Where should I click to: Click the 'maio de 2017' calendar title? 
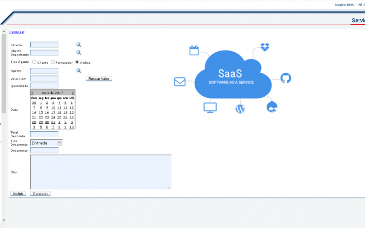click(x=52, y=93)
